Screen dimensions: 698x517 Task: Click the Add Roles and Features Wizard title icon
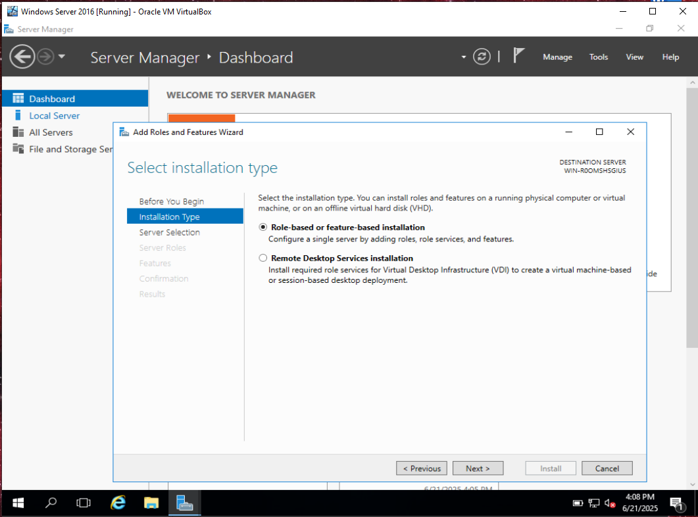coord(124,132)
